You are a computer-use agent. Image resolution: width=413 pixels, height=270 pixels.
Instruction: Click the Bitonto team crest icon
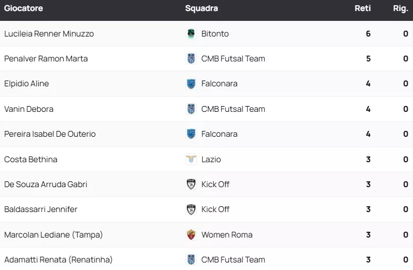click(x=191, y=34)
